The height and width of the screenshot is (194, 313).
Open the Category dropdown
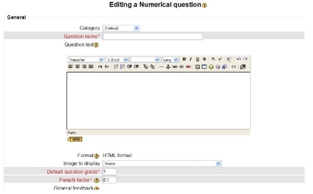pos(121,28)
